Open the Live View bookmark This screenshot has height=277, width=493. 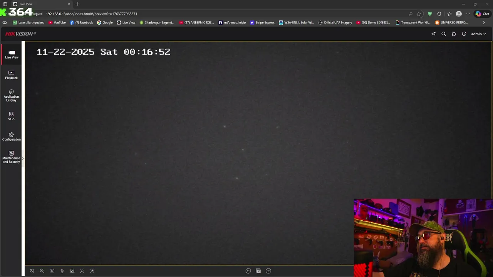coord(126,23)
